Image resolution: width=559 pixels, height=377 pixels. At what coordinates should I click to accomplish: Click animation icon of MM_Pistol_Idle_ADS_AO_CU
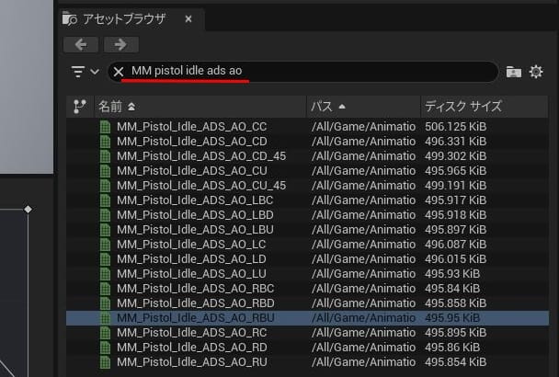pos(105,171)
